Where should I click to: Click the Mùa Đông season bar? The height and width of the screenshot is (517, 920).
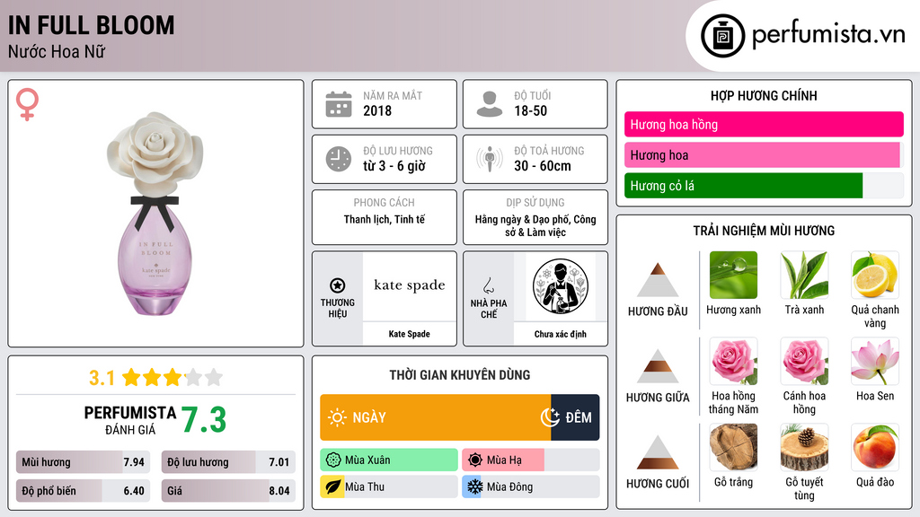(x=530, y=486)
